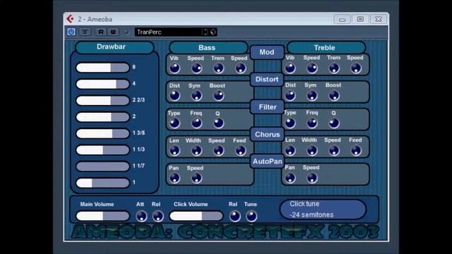
Task: Select the Treble section header
Action: pyautogui.click(x=326, y=47)
